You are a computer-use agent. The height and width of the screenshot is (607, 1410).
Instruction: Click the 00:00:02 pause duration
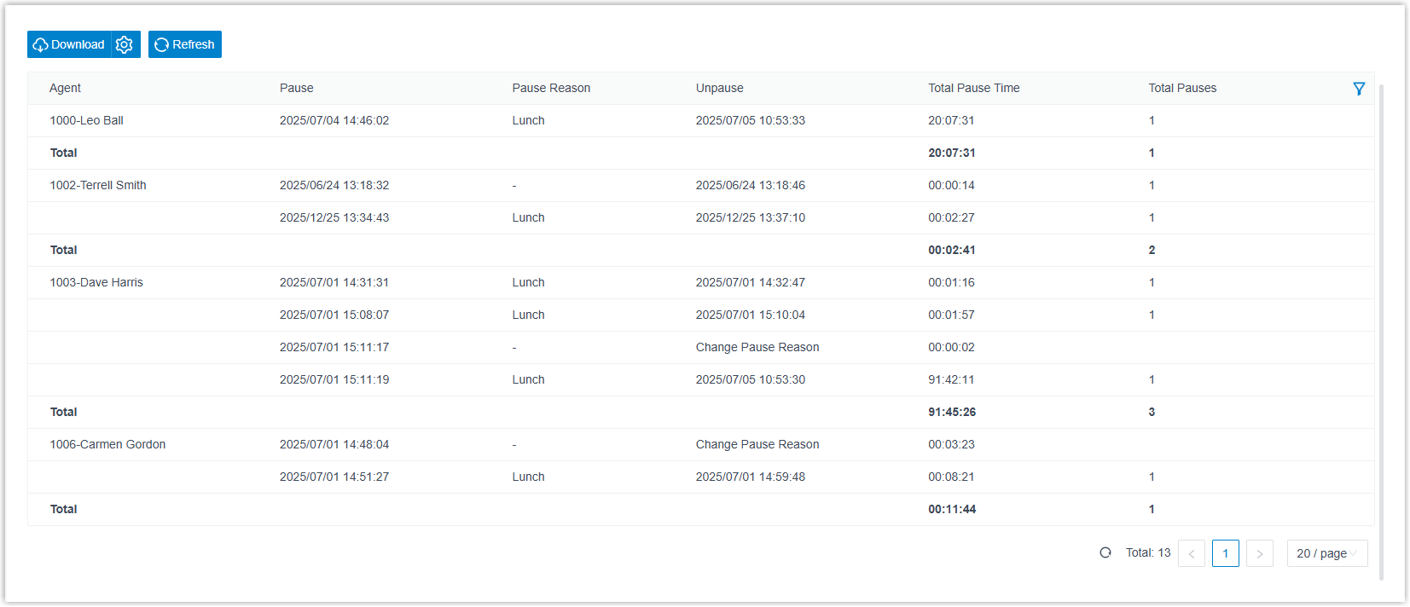click(x=951, y=347)
